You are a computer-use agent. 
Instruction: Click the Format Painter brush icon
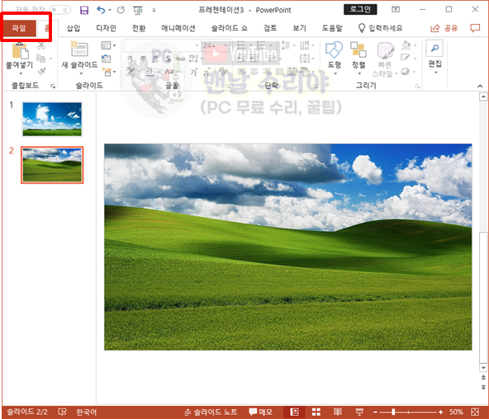point(41,71)
